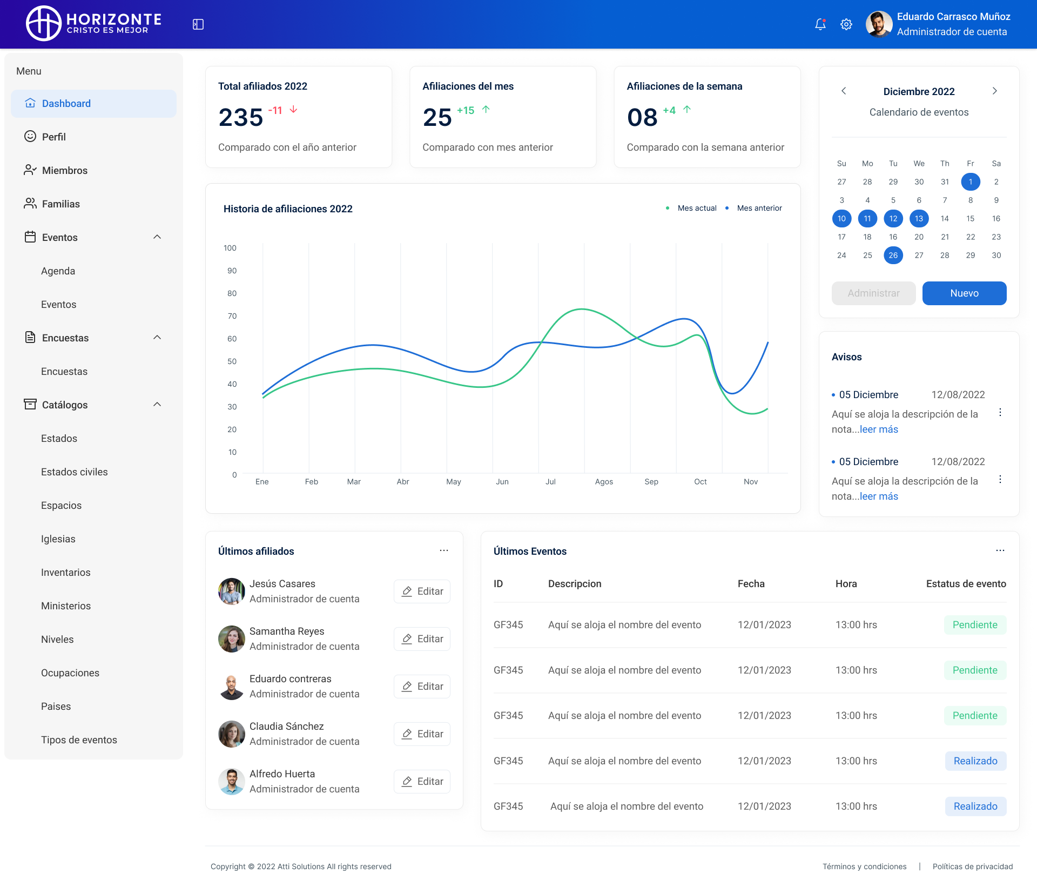This screenshot has width=1037, height=887.
Task: Edit Samantha Reyes entry
Action: click(x=422, y=639)
